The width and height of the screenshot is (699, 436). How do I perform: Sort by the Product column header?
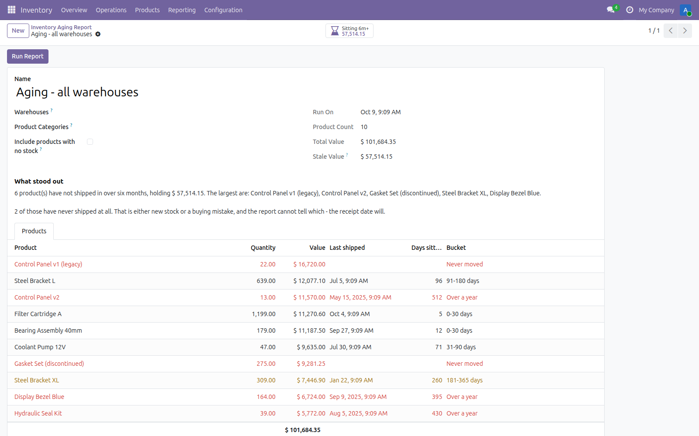[26, 248]
